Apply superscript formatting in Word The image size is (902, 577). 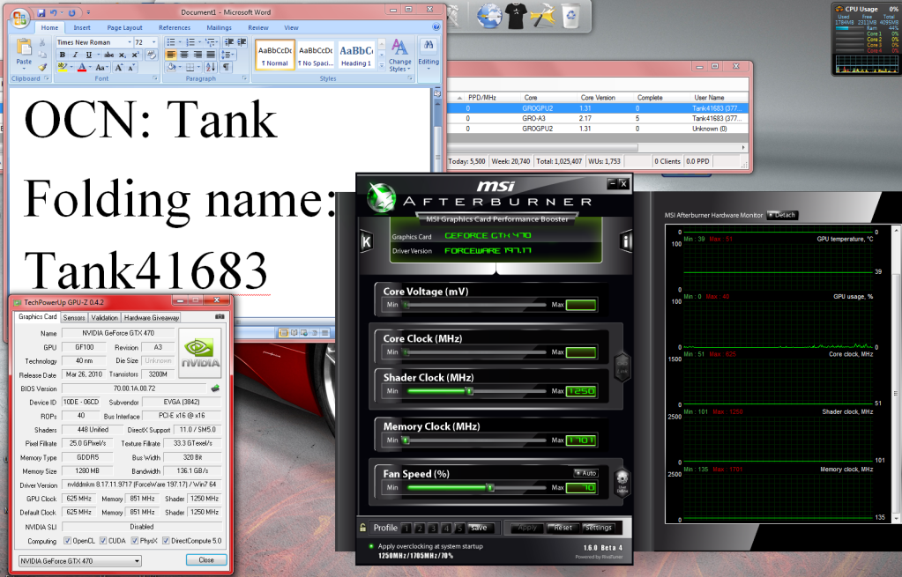[x=135, y=55]
